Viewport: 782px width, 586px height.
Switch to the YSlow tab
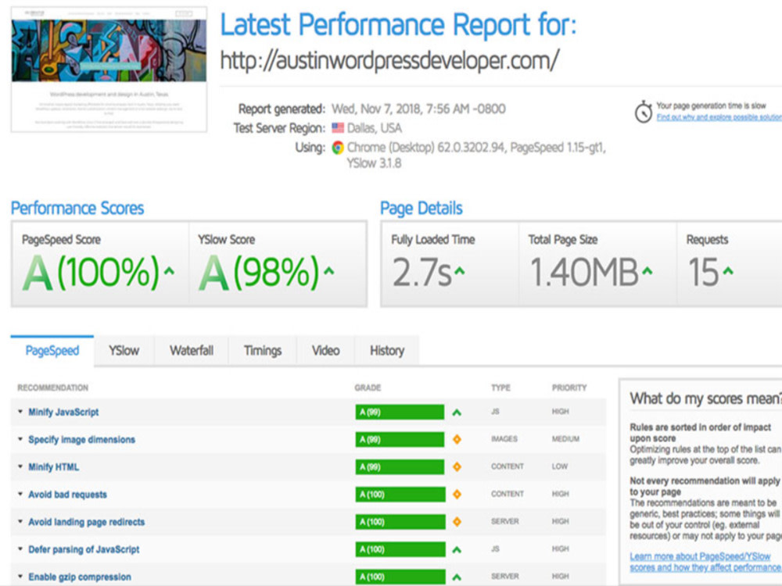(x=124, y=351)
